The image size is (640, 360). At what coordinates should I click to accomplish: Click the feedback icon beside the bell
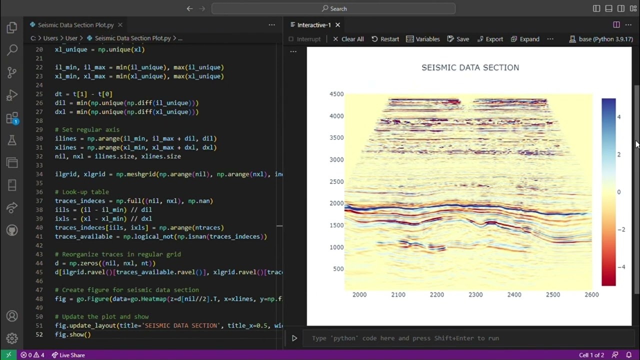click(x=615, y=355)
